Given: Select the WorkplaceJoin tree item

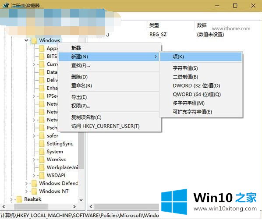Looking at the screenshot, I should click(x=62, y=167).
